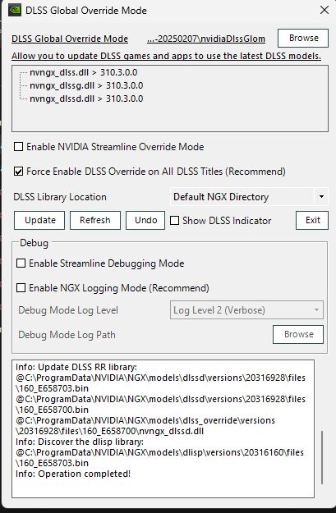Viewport: 336px width, 513px height.
Task: Enable Streamline Debugging Mode checkbox
Action: (x=21, y=263)
